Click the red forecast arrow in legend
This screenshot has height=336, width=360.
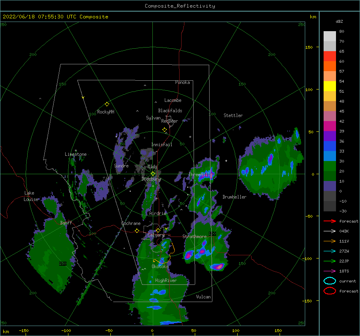coord(330,221)
